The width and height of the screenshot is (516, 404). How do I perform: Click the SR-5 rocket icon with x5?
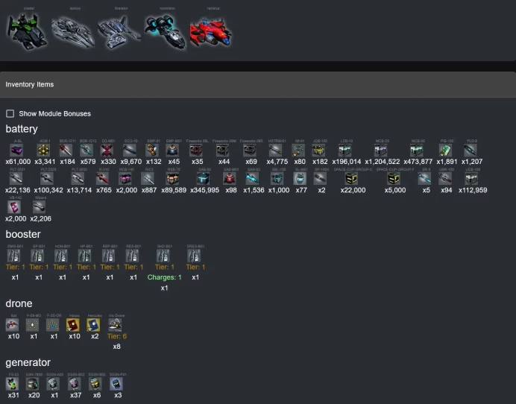(x=424, y=179)
